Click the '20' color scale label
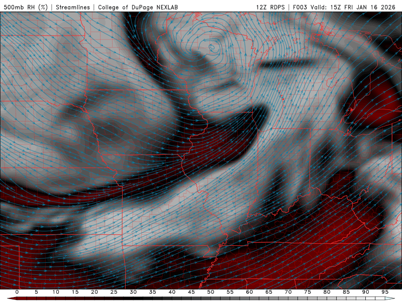Viewport: 402px width, 301px height. 94,292
